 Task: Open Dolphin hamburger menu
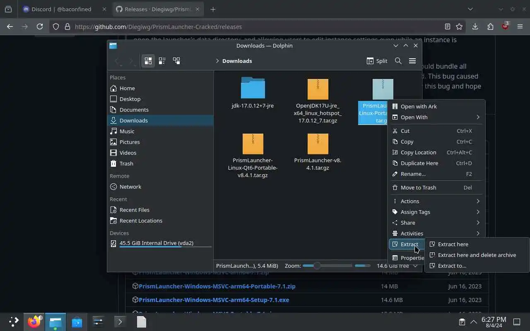coord(412,61)
